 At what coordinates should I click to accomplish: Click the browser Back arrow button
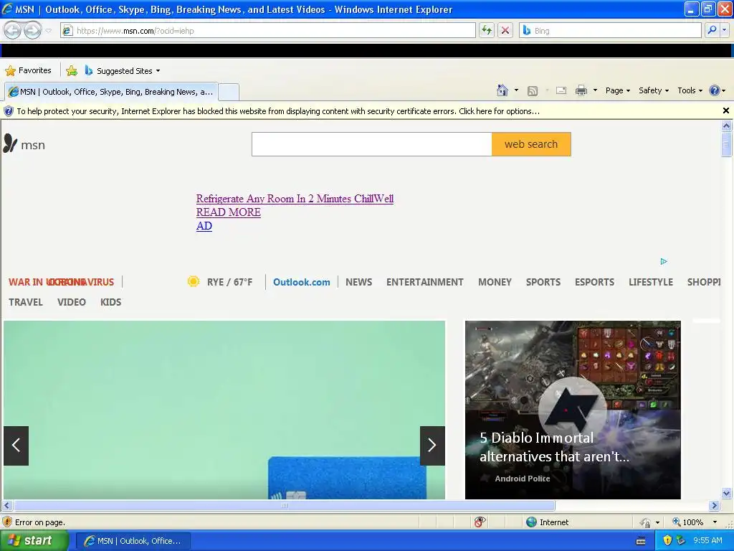click(x=13, y=30)
